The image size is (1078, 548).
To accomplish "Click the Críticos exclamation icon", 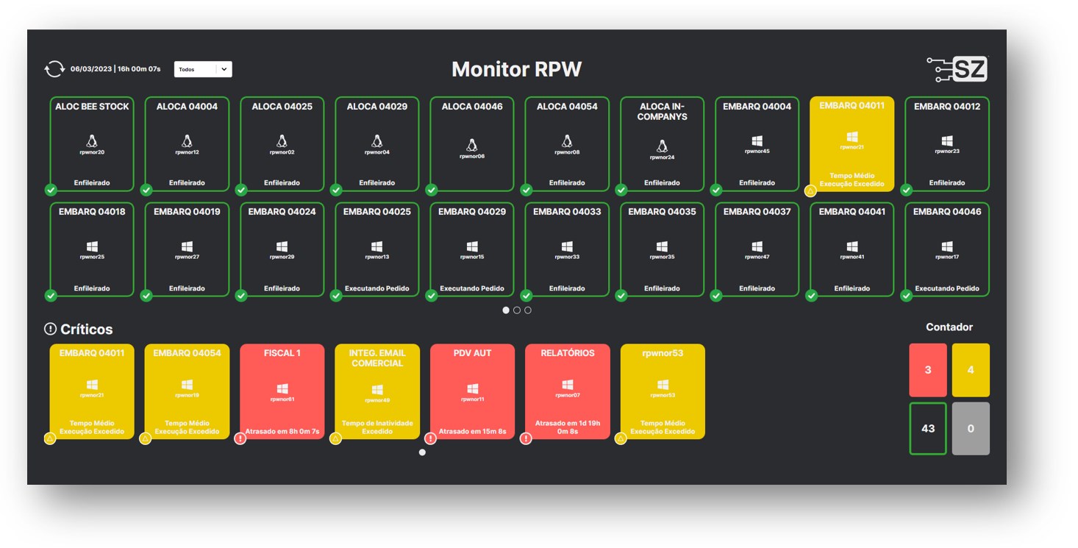I will [50, 329].
